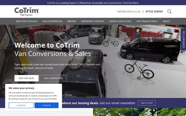Accept All cookies

pyautogui.click(x=47, y=105)
